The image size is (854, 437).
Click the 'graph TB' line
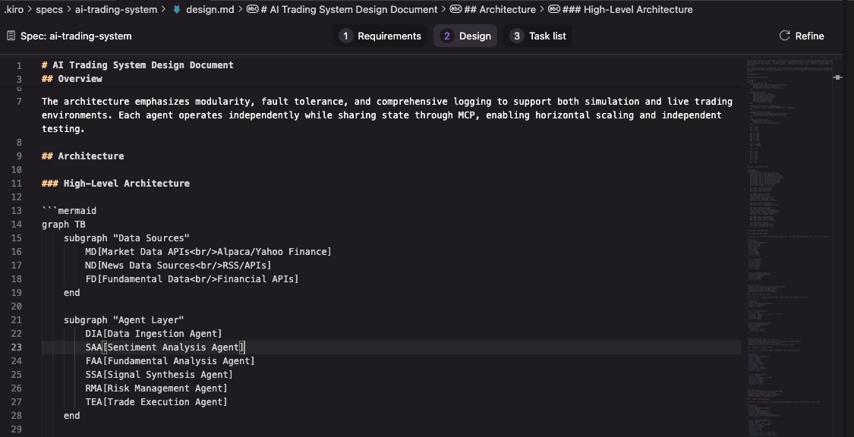[x=64, y=225]
